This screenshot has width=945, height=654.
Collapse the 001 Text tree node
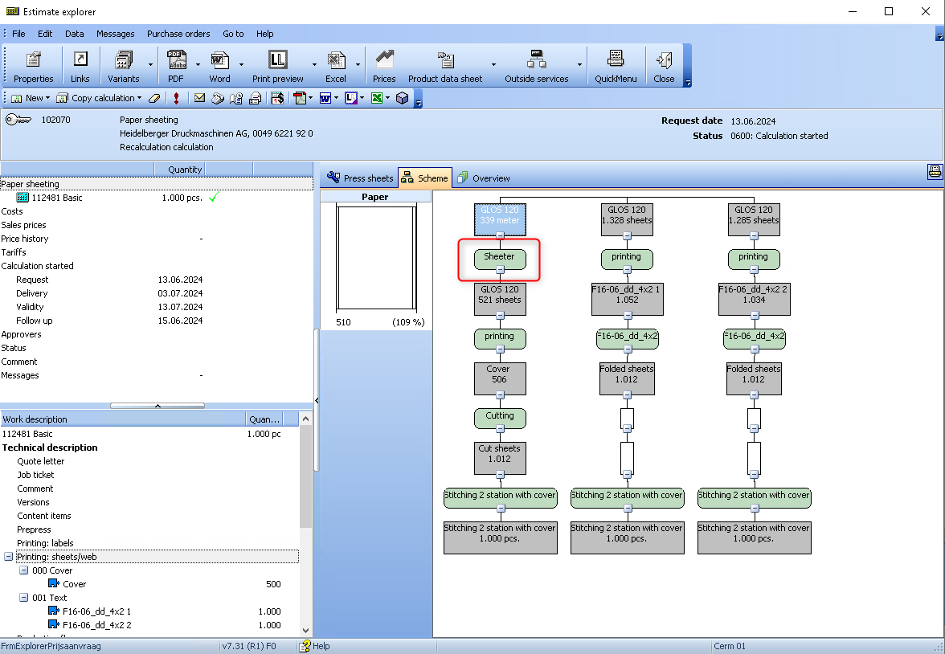coord(23,598)
